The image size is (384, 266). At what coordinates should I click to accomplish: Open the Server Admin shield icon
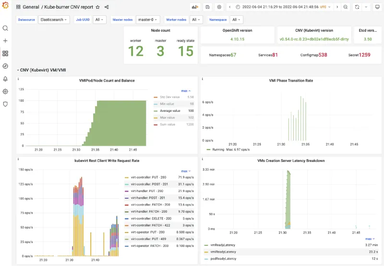(5, 104)
